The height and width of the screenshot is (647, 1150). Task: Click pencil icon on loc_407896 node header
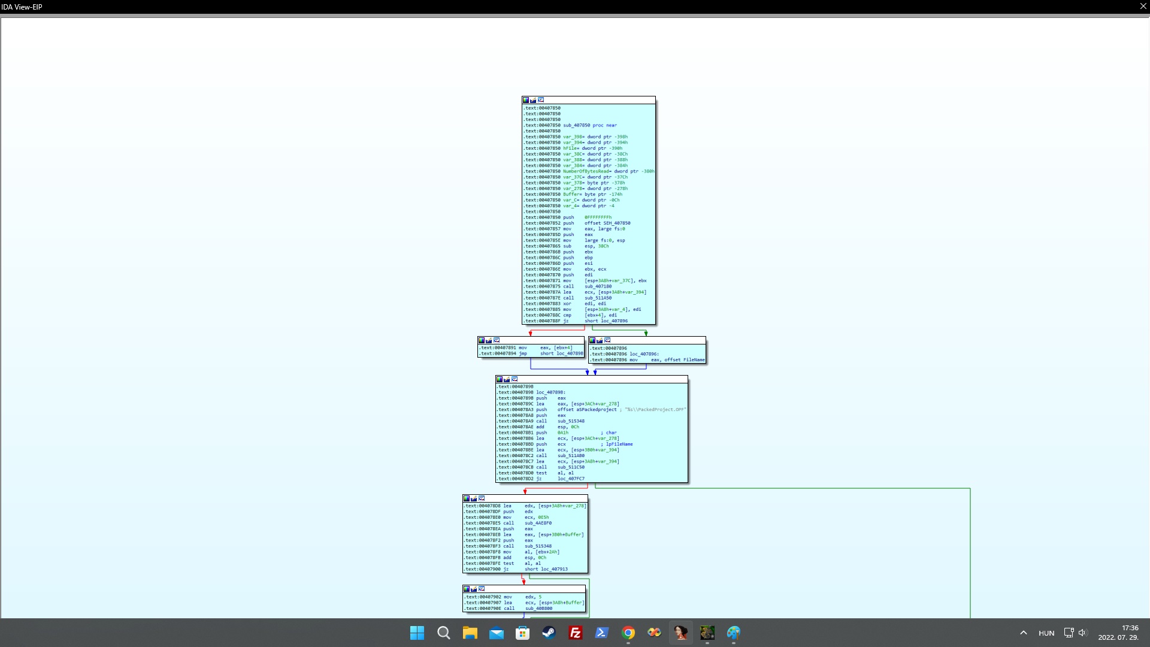coord(600,340)
